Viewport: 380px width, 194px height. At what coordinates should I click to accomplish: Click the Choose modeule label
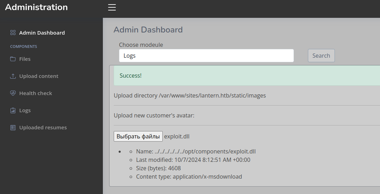click(141, 45)
